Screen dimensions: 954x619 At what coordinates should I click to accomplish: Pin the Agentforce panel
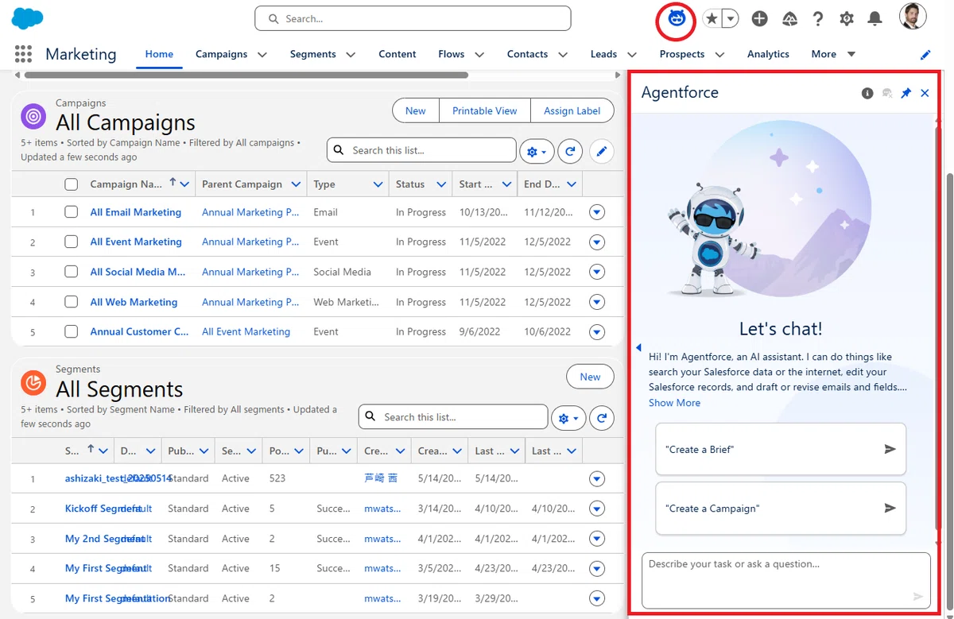tap(906, 93)
